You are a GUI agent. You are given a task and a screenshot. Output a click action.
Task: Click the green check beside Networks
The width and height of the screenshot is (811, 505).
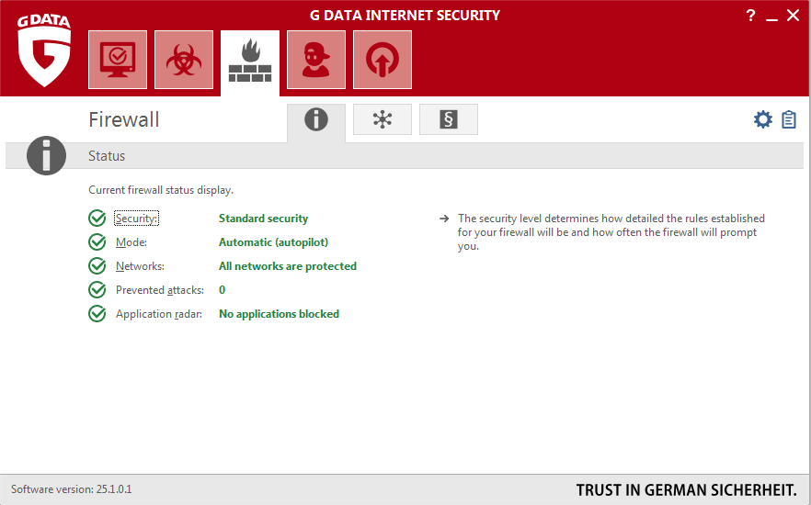tap(97, 265)
